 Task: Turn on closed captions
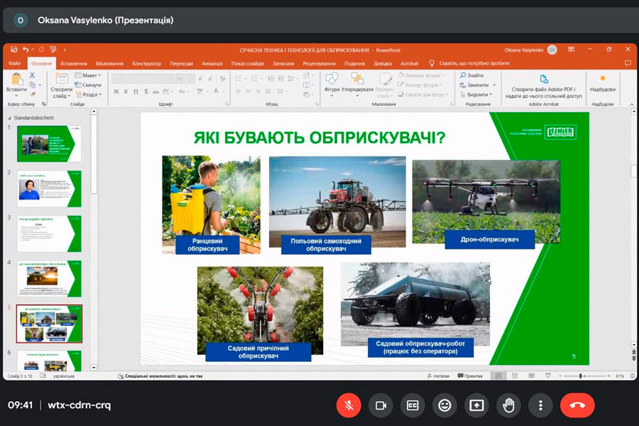[413, 405]
